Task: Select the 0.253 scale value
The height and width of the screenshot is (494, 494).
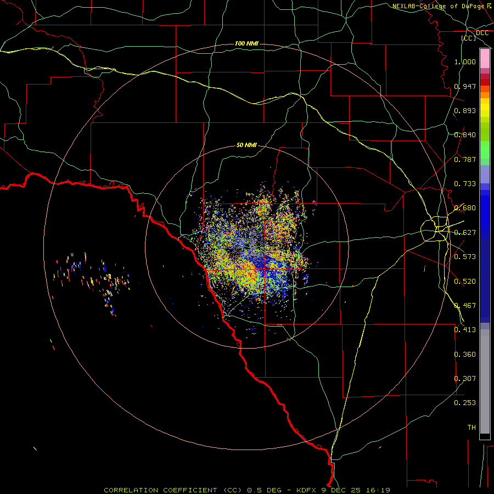Action: (465, 403)
